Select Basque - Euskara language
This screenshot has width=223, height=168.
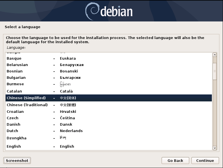click(109, 59)
